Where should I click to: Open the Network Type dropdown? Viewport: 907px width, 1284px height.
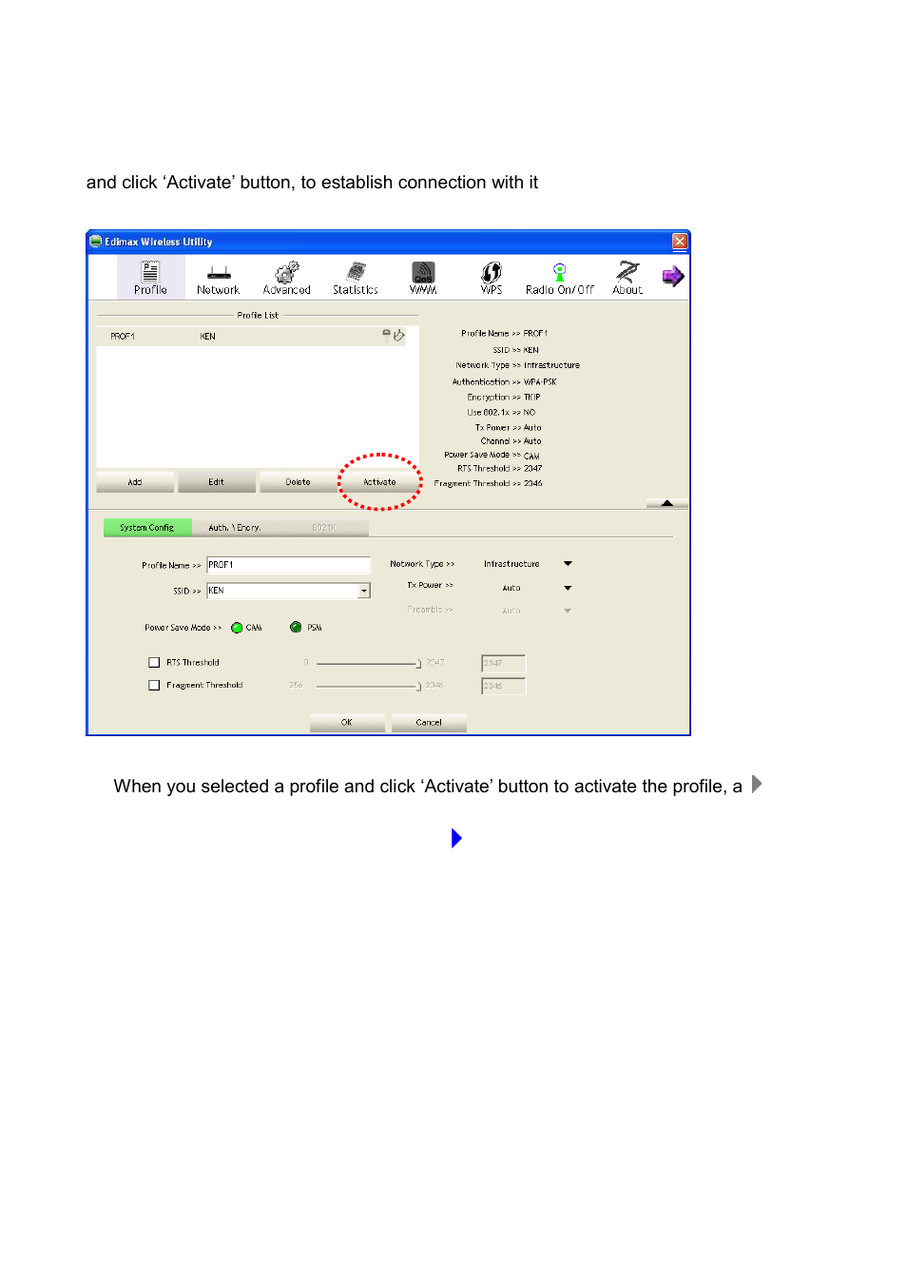click(x=568, y=564)
